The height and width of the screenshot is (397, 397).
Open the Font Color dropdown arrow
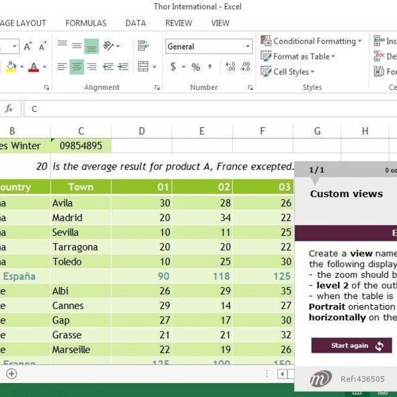44,67
